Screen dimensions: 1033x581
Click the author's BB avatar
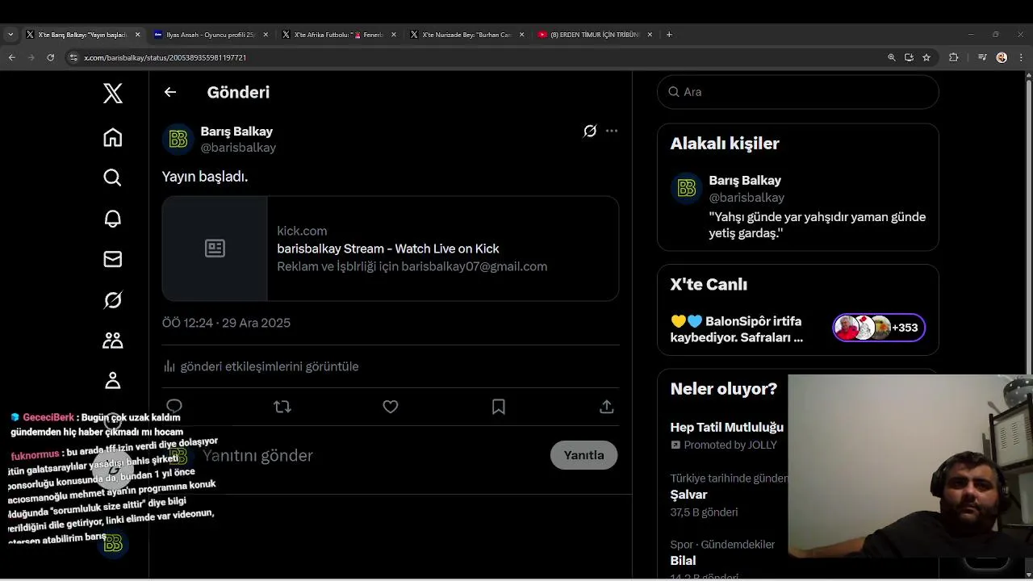pos(178,140)
